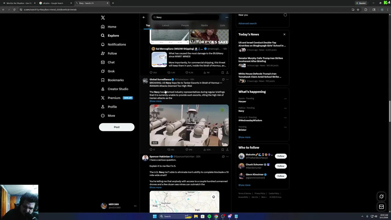Open messages floating button

(381, 207)
